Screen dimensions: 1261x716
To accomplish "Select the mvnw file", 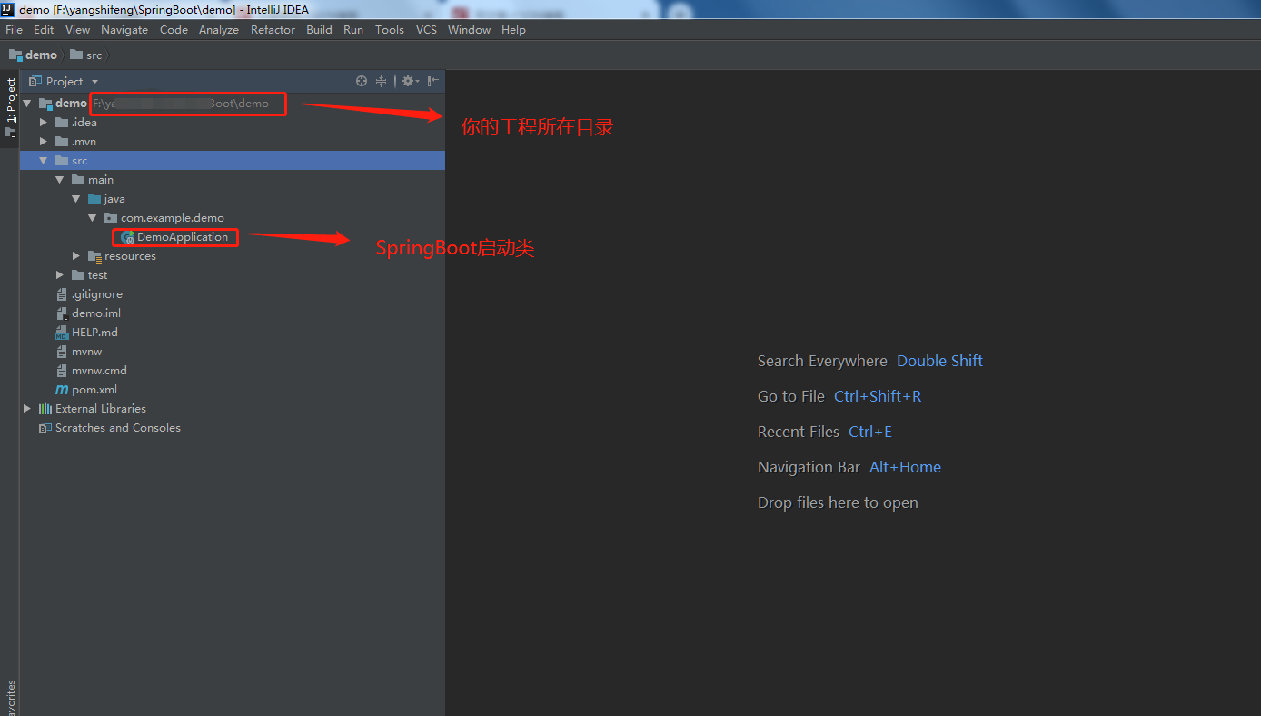I will coord(87,352).
